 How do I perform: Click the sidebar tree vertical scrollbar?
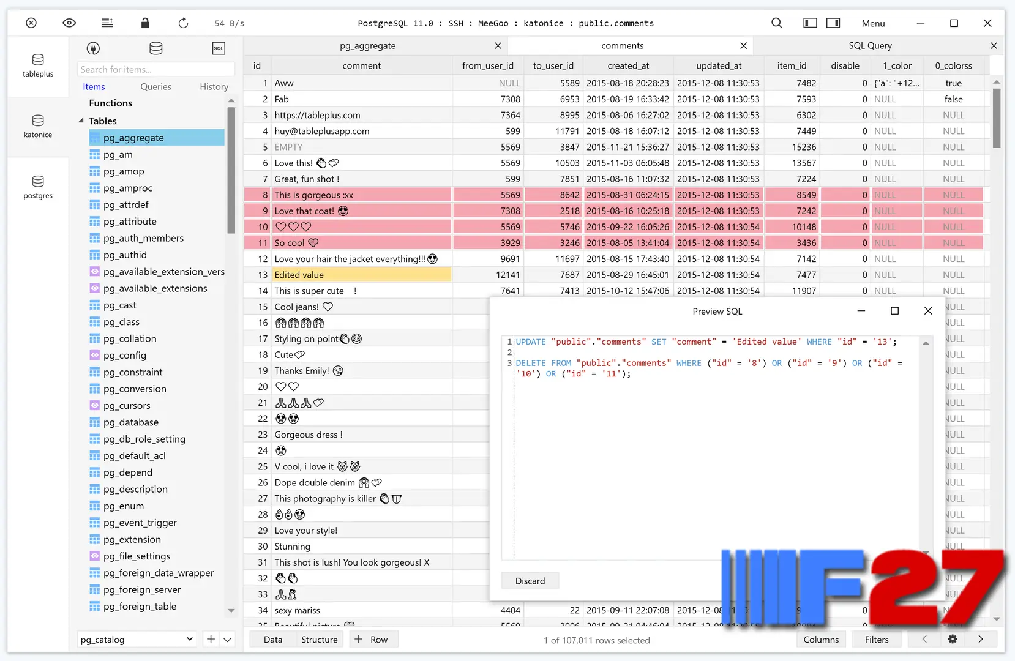pos(231,170)
